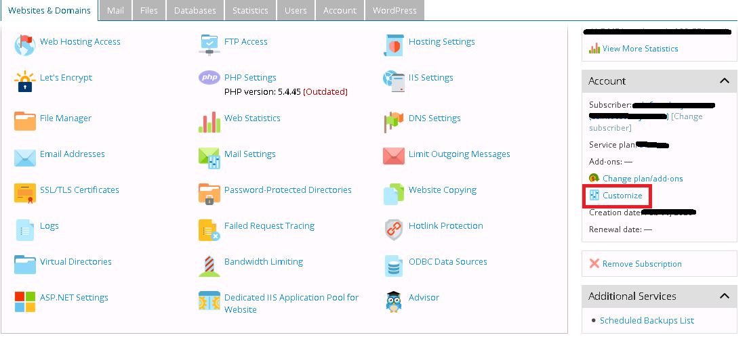Viewport: 749px width, 354px height.
Task: Click the Web Statistics bar chart icon
Action: pos(209,122)
